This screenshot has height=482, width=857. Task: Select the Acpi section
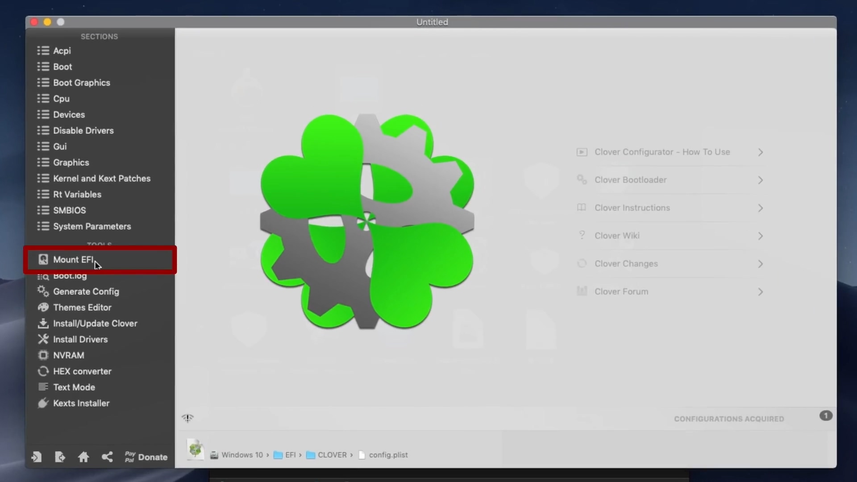point(62,51)
